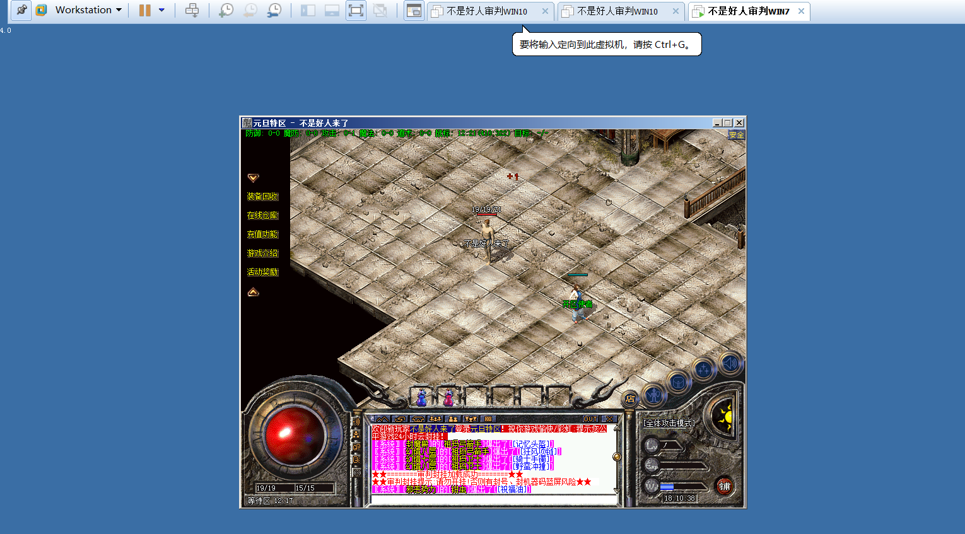Send Ctrl+Alt+Del to the virtual machine
The image size is (965, 534).
tap(192, 10)
